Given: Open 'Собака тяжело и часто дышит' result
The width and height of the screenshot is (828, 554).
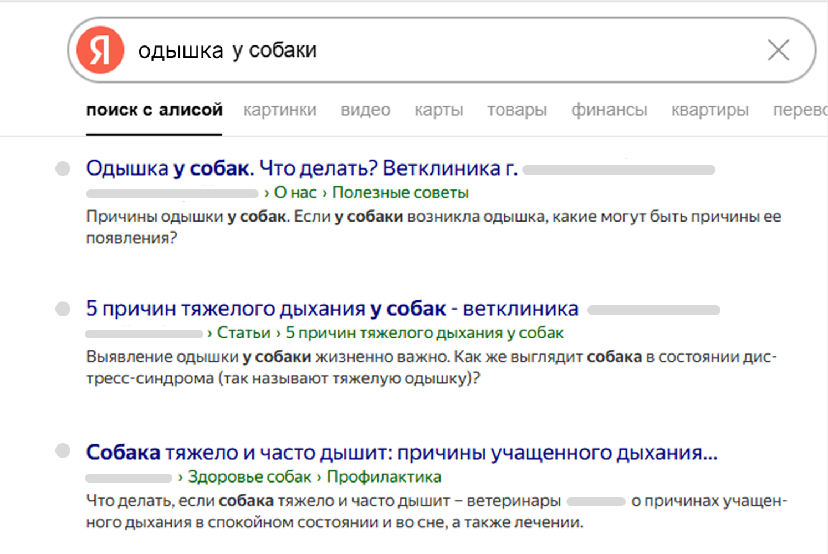Looking at the screenshot, I should 400,452.
